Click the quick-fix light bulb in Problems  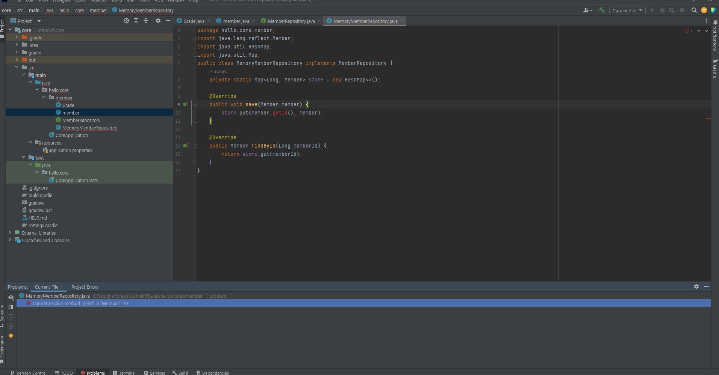click(x=11, y=336)
